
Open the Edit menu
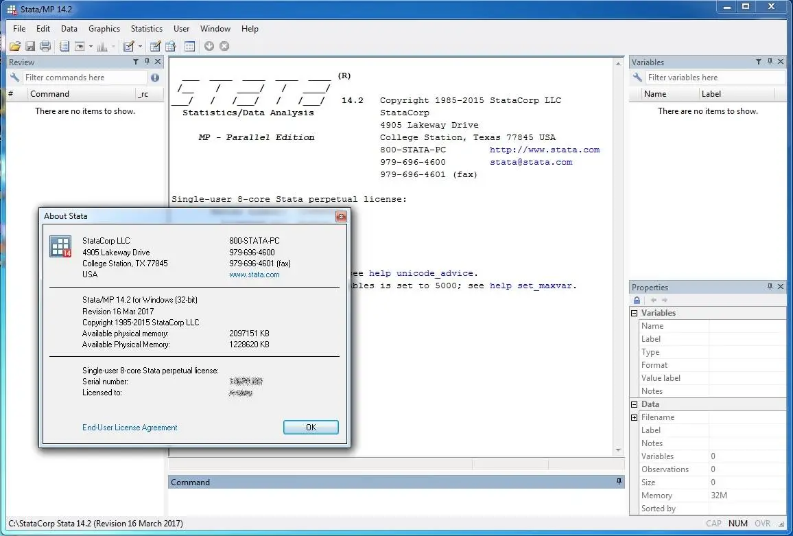tap(43, 29)
